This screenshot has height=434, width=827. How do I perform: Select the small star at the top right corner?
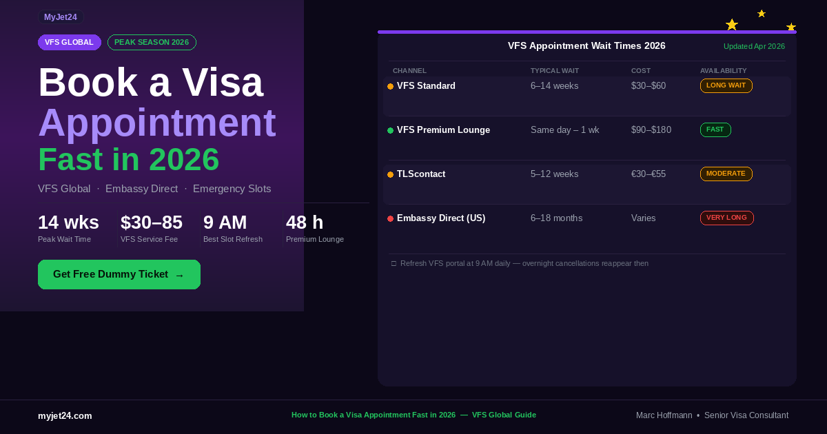click(761, 12)
